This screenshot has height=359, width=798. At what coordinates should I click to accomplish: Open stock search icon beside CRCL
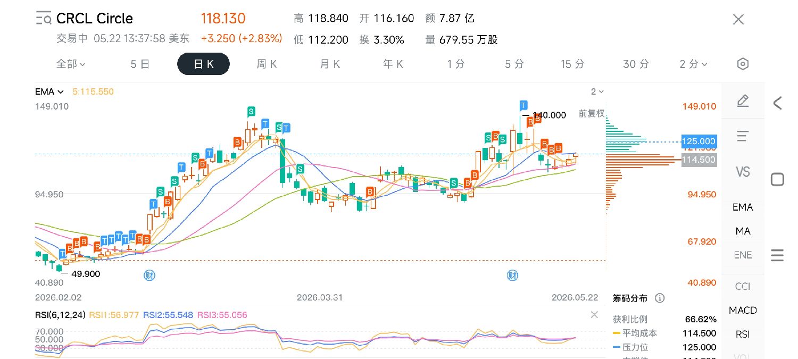[x=44, y=19]
